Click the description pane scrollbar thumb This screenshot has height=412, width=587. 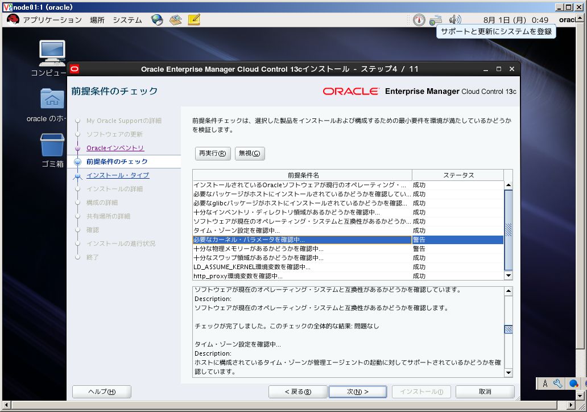(x=509, y=329)
